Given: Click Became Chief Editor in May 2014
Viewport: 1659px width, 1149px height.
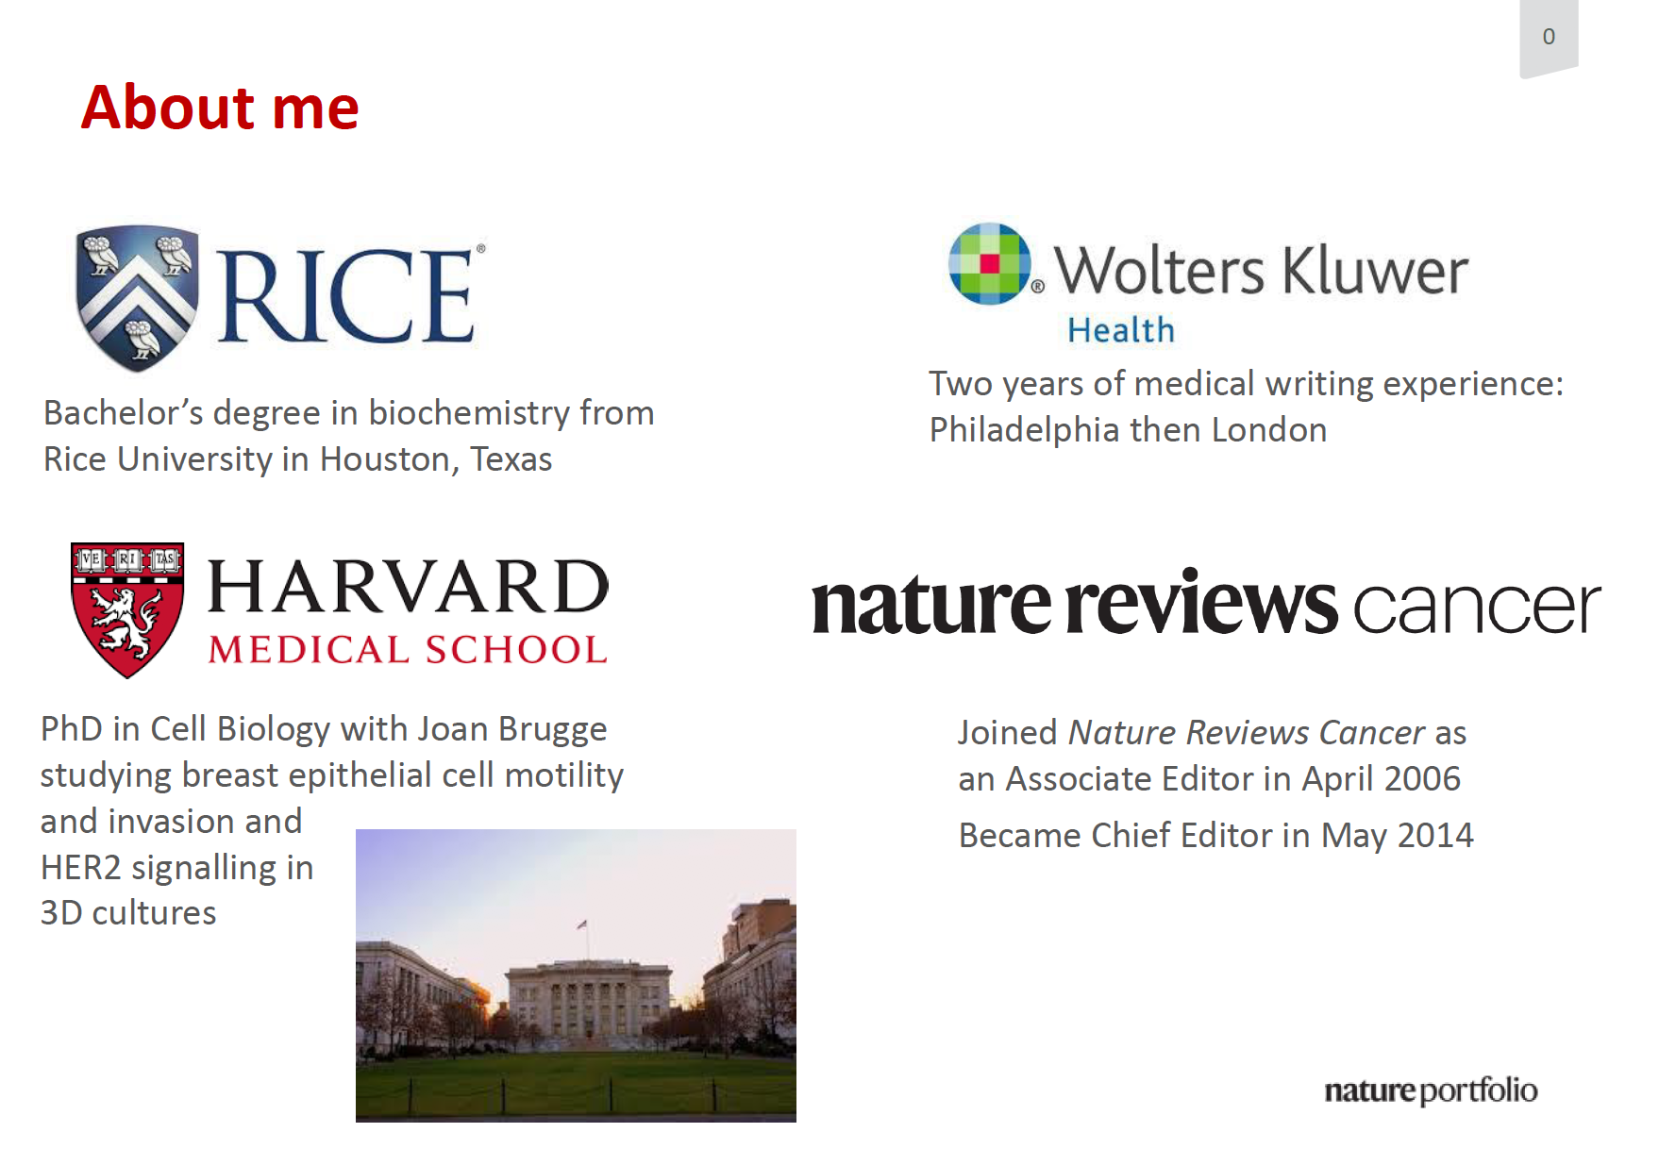Looking at the screenshot, I should [x=1215, y=836].
